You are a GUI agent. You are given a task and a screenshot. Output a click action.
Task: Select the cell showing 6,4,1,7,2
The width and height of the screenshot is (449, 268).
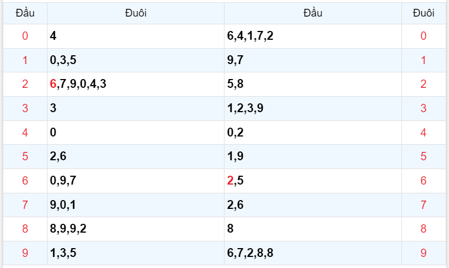click(x=250, y=36)
